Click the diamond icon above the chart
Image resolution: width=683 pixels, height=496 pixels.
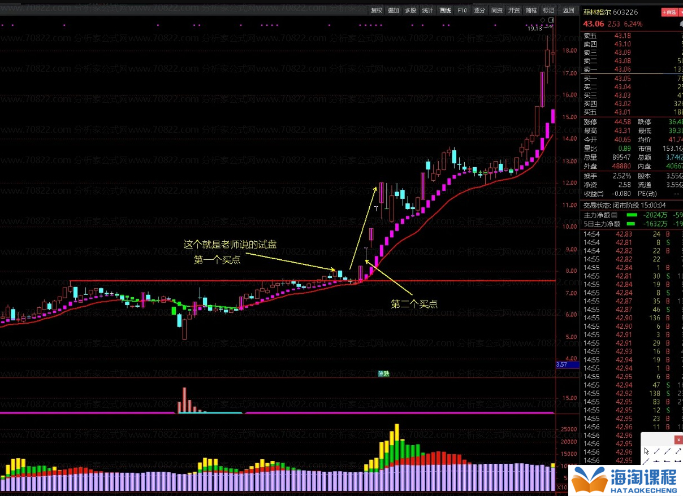pyautogui.click(x=543, y=20)
